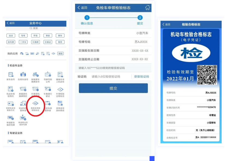Select the 补换证 category tag
Image resolution: width=229 pixels, height=161 pixels.
tap(48, 42)
